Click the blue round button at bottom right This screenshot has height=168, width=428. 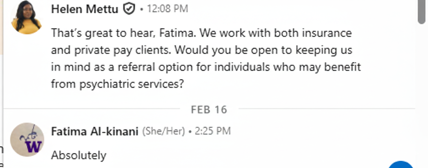click(400, 165)
